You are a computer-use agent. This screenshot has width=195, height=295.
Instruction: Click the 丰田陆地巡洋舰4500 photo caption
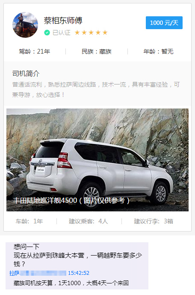pos(71,201)
